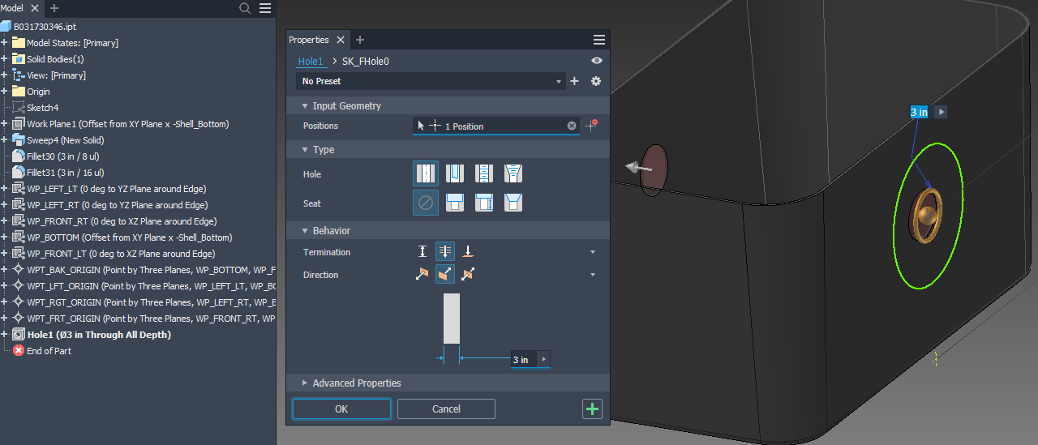The image size is (1038, 445).
Task: Select Model States: [Primary] node
Action: (x=72, y=42)
